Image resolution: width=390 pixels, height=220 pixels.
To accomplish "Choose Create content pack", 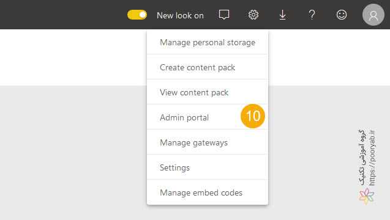I will (x=208, y=67).
